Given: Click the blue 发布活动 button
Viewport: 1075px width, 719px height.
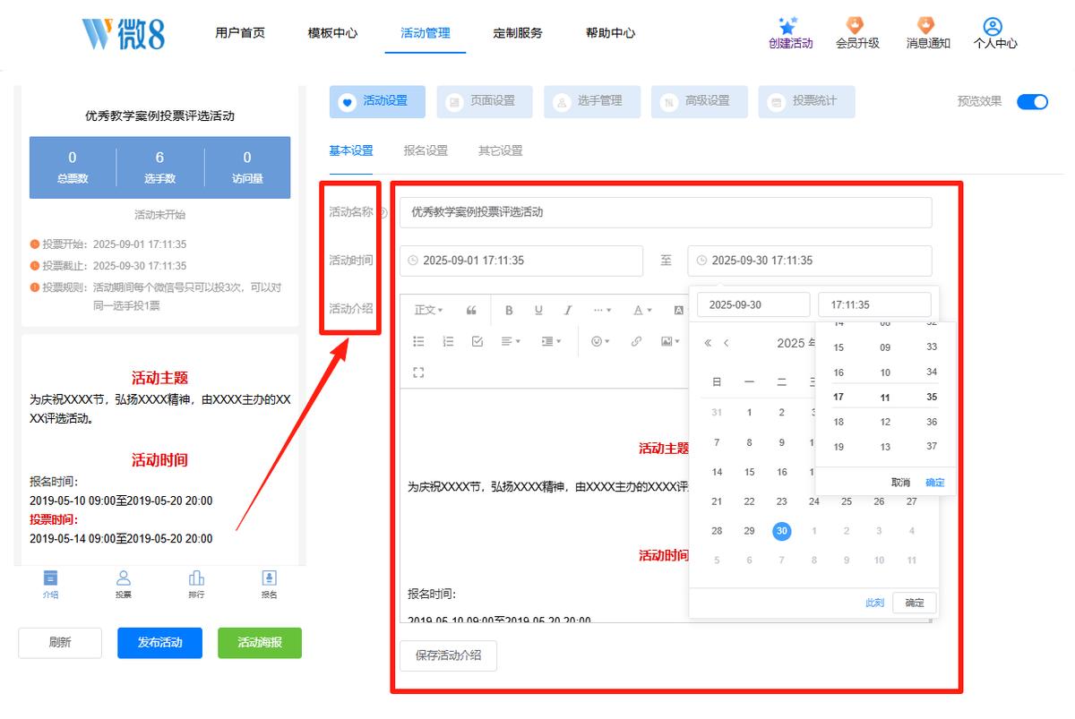Looking at the screenshot, I should pyautogui.click(x=159, y=643).
